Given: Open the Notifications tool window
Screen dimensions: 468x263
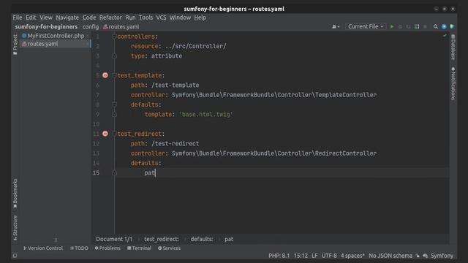Looking at the screenshot, I should pos(453,83).
